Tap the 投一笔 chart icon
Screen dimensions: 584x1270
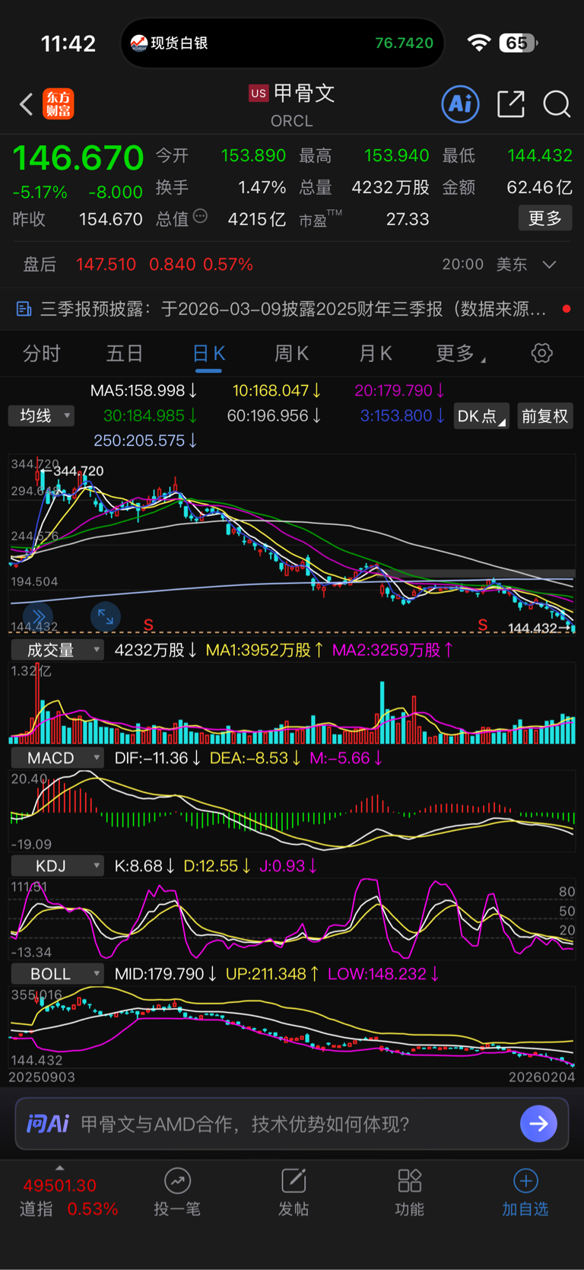[x=177, y=1180]
